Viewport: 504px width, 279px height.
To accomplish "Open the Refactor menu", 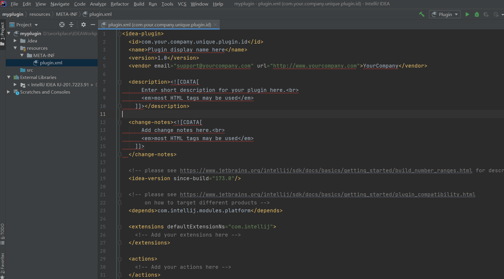I will click(x=120, y=4).
